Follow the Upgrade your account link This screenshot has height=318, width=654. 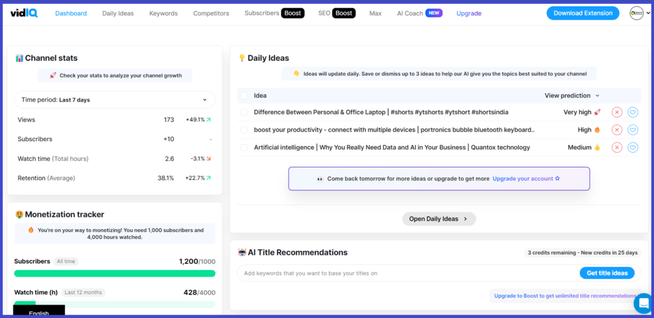[x=526, y=178]
